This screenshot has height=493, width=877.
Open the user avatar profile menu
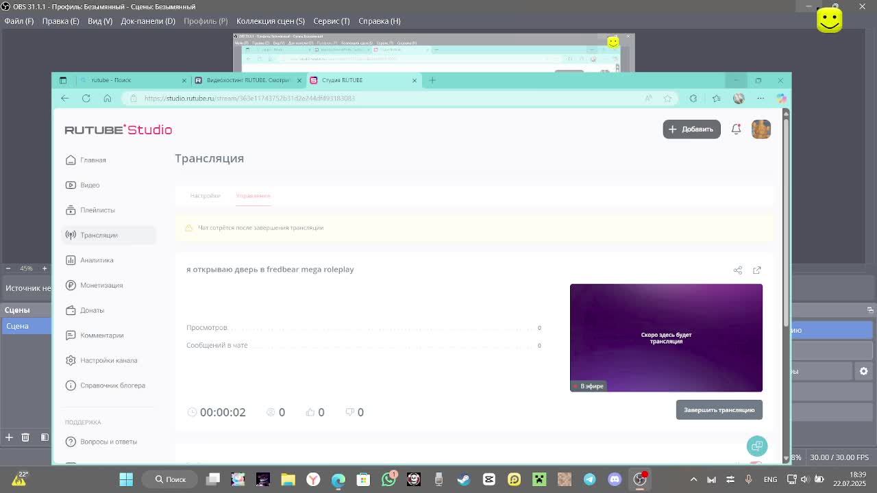761,129
